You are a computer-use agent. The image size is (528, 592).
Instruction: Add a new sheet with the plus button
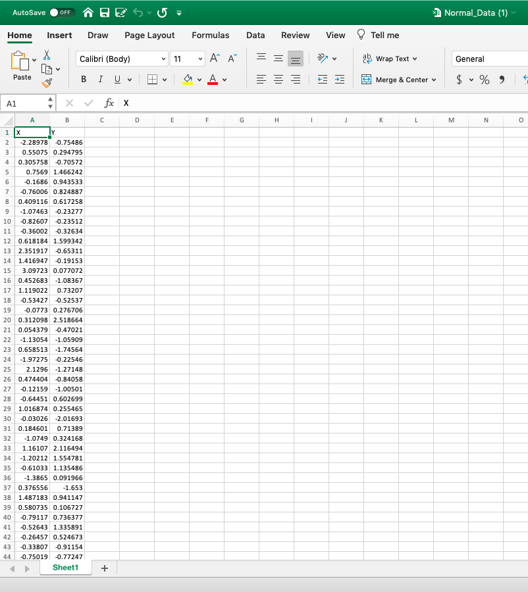(104, 568)
